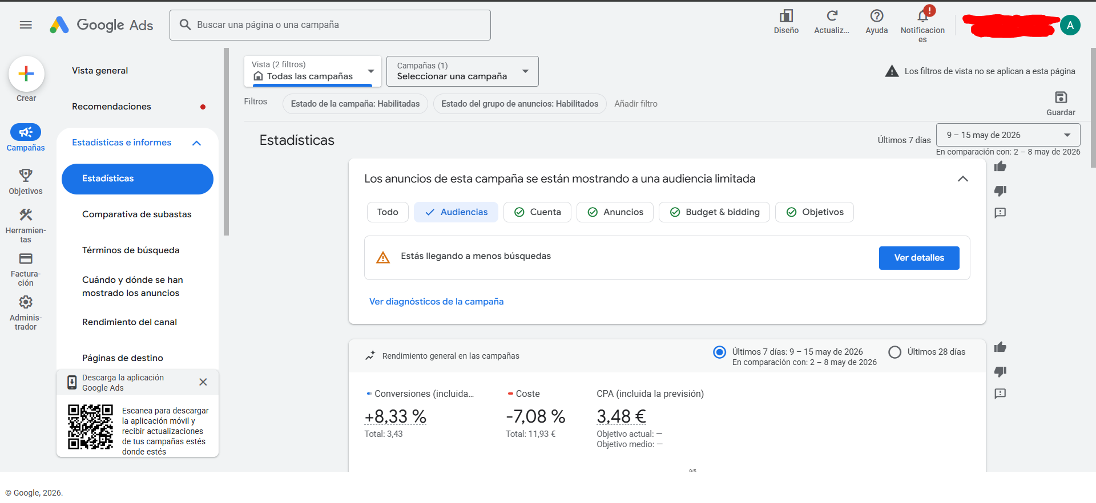Select the Todo diagnostic chip
This screenshot has width=1096, height=503.
388,212
